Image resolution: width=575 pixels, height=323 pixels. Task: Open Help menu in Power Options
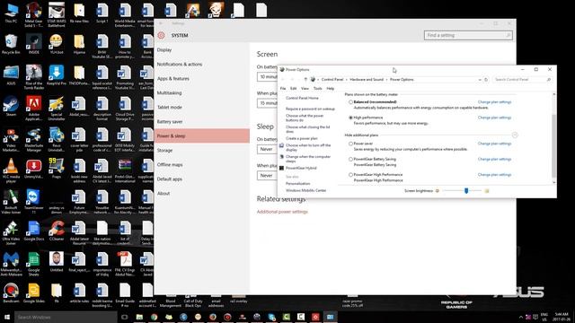330,88
